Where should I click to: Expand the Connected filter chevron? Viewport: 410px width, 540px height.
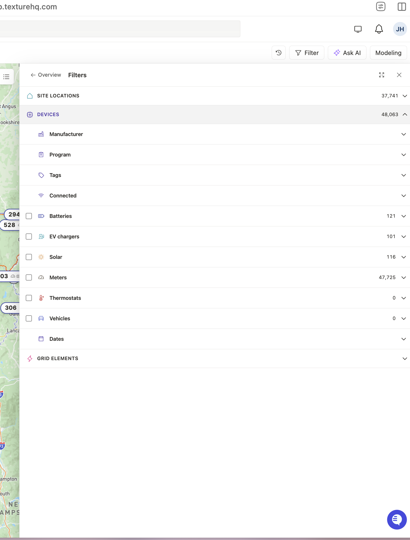pos(404,195)
